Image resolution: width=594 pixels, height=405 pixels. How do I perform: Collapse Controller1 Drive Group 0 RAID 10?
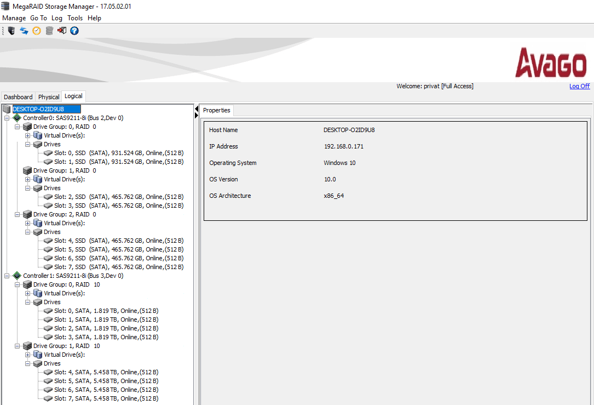coord(17,284)
